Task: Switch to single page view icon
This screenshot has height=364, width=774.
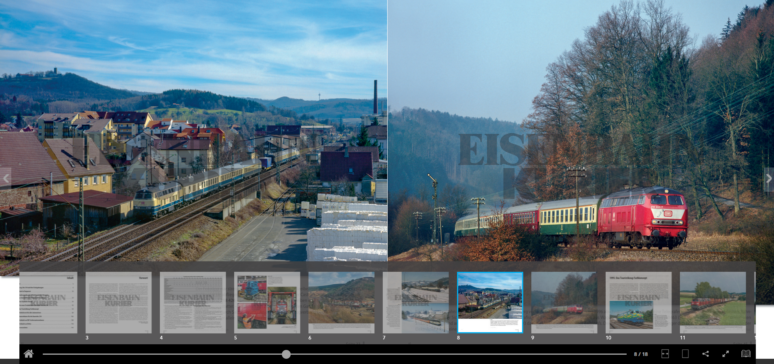Action: [x=685, y=354]
